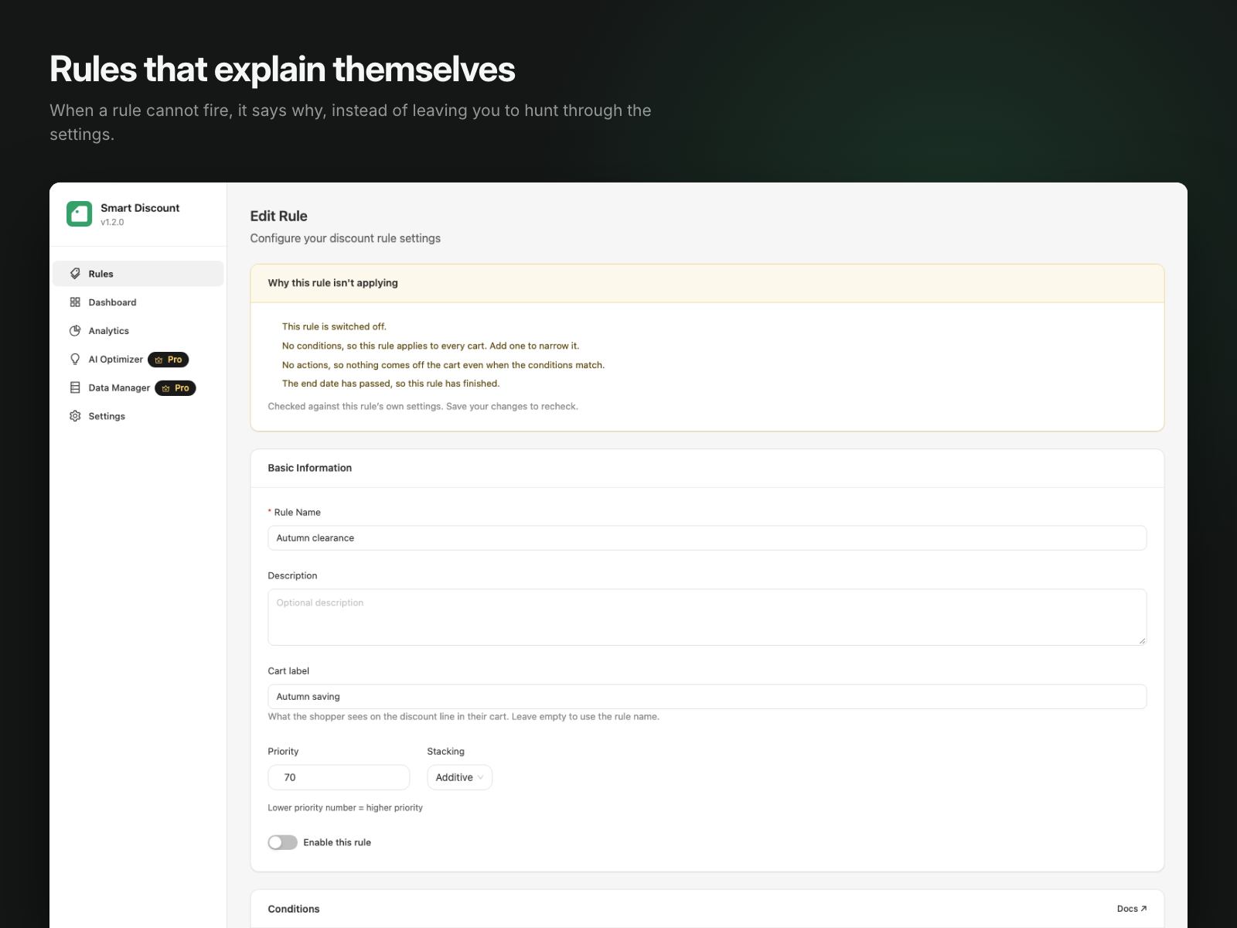Open the AI Optimizer menu item

[138, 360]
